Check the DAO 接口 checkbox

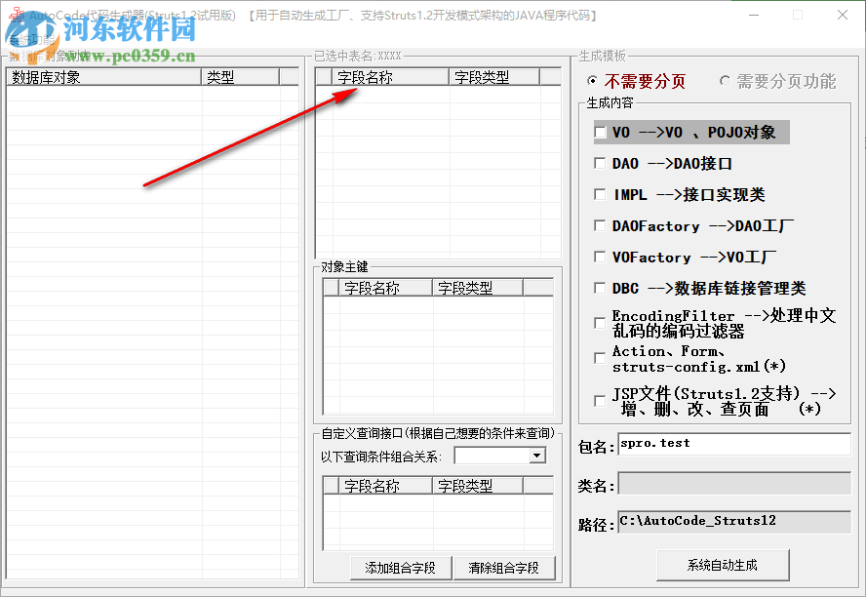coord(599,163)
